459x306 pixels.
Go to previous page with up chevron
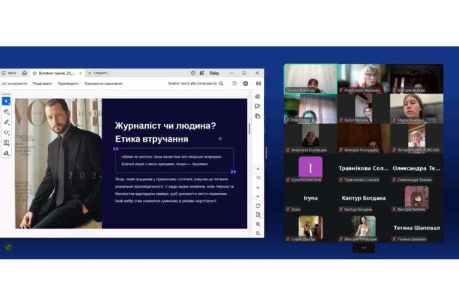(258, 188)
